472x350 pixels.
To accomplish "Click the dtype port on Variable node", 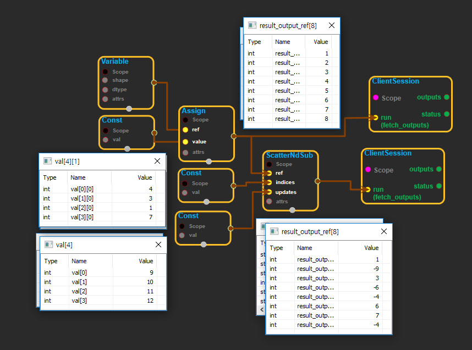I will tap(105, 90).
